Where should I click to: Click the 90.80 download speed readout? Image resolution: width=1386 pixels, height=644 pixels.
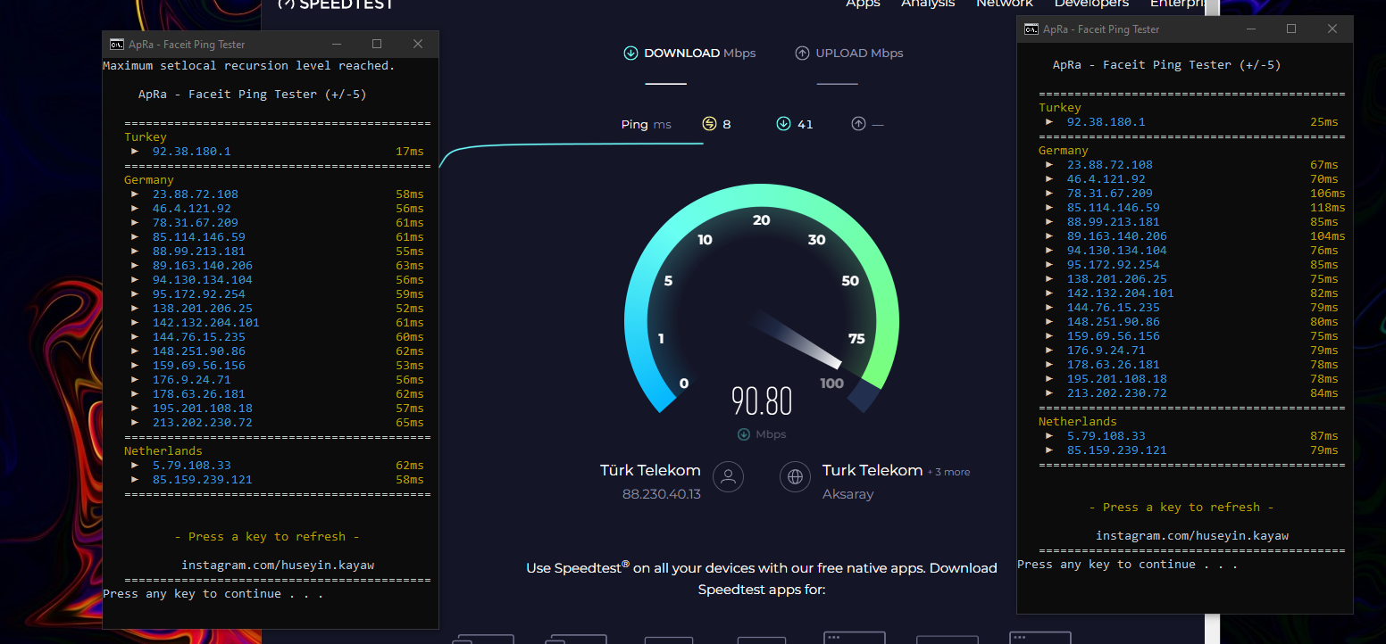point(762,401)
